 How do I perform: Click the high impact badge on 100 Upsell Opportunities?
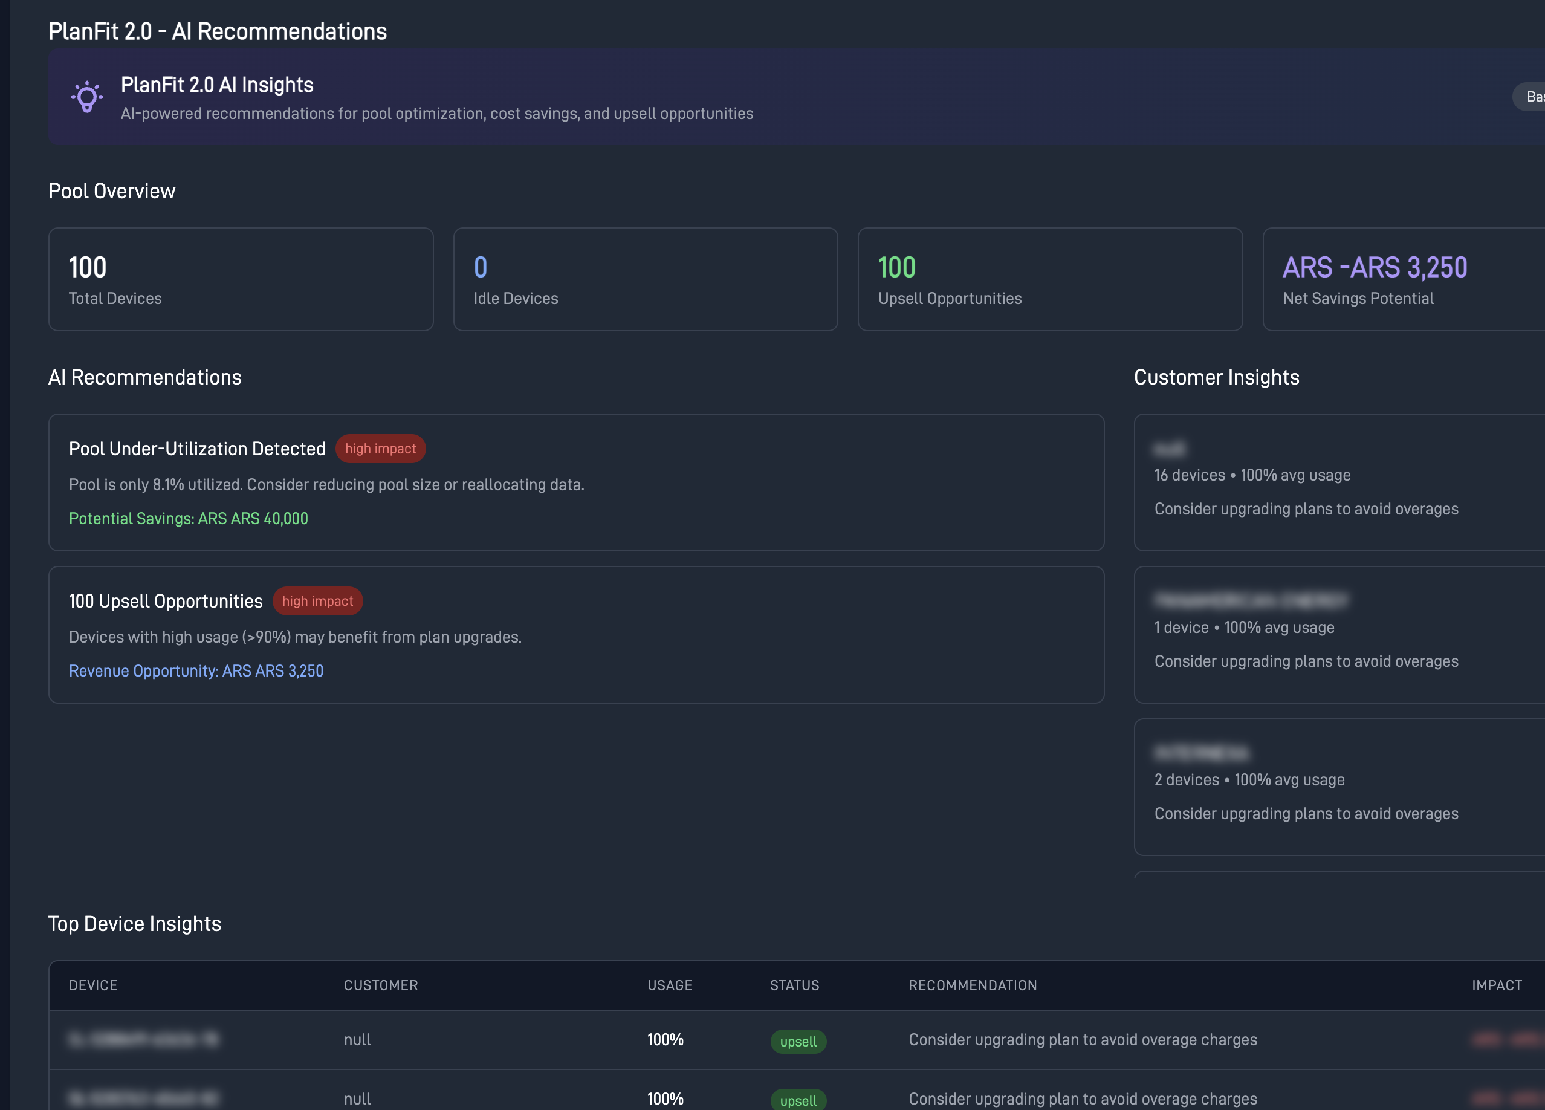click(317, 601)
